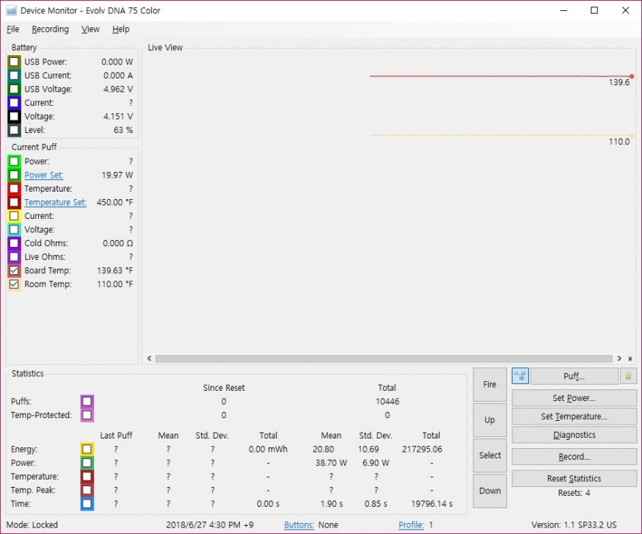The height and width of the screenshot is (534, 642).
Task: Enable the Statistics Power checkbox
Action: [87, 463]
